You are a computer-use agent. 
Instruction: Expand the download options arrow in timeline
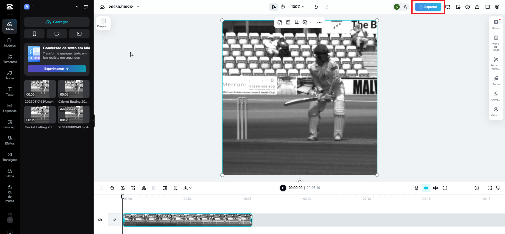190,188
